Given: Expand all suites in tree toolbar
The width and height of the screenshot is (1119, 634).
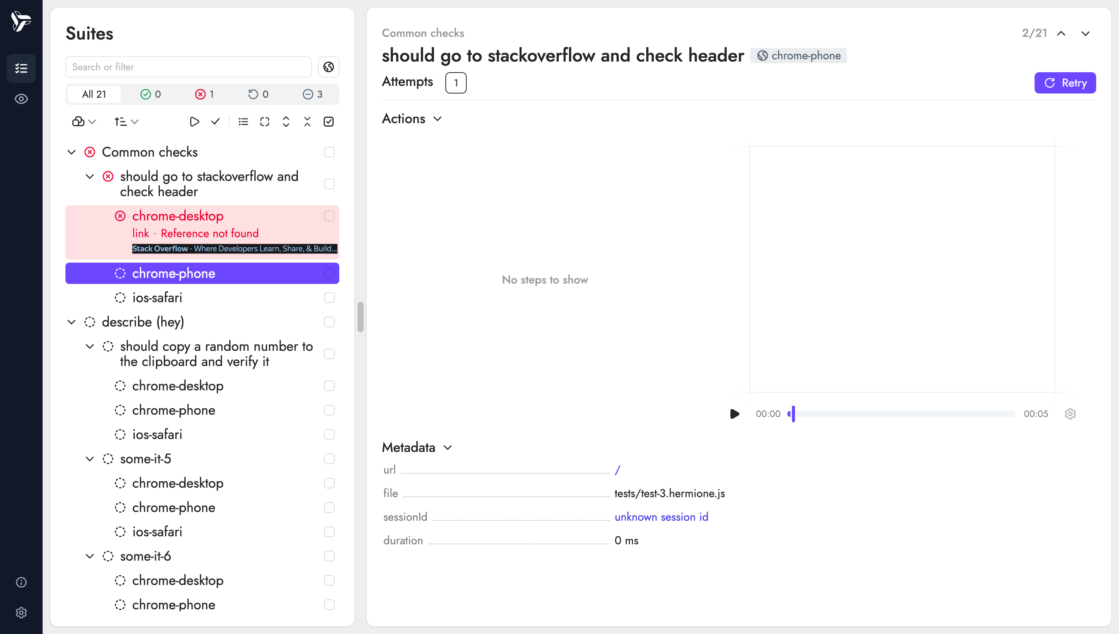Looking at the screenshot, I should (286, 122).
